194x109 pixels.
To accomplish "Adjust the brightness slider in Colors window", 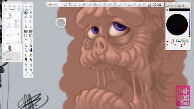I will click(x=190, y=24).
